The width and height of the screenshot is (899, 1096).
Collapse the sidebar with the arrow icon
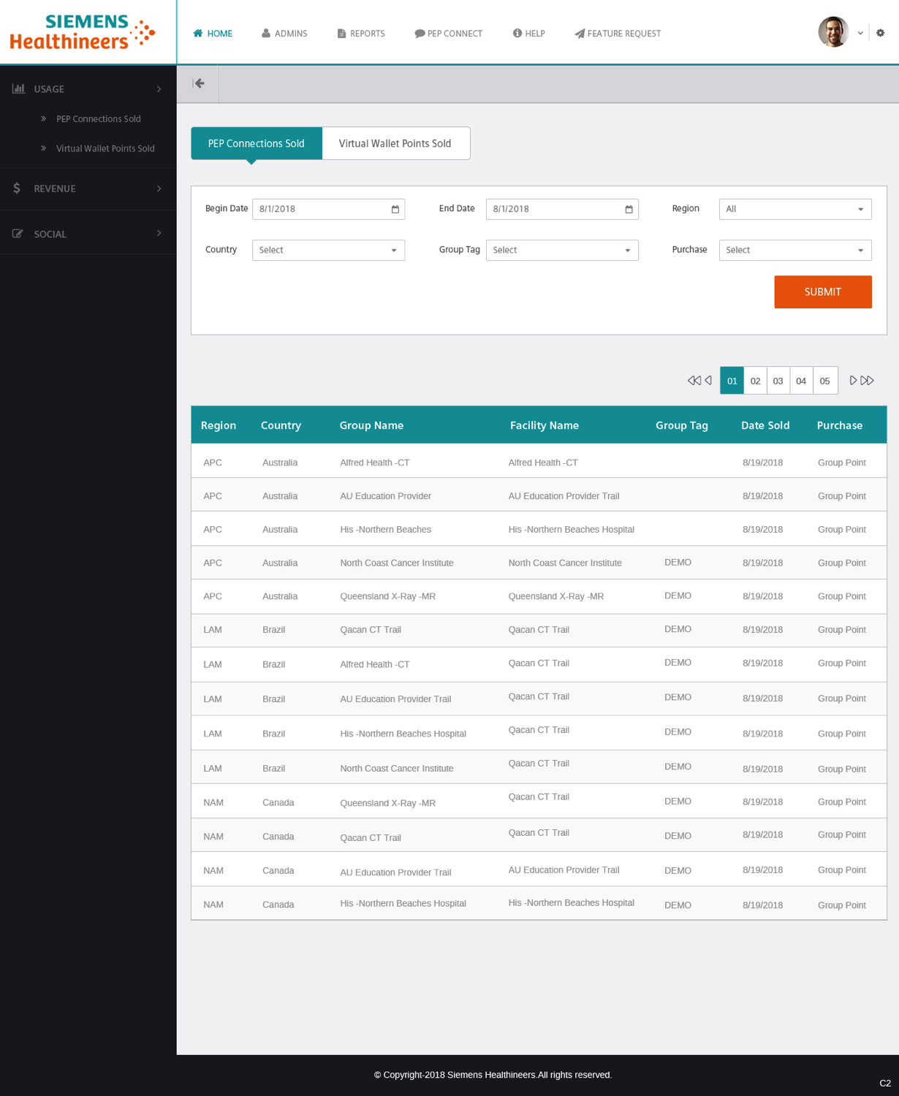tap(198, 83)
